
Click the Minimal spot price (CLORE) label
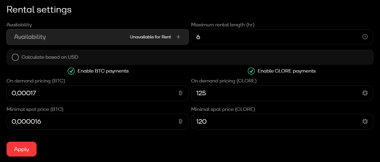click(x=223, y=109)
